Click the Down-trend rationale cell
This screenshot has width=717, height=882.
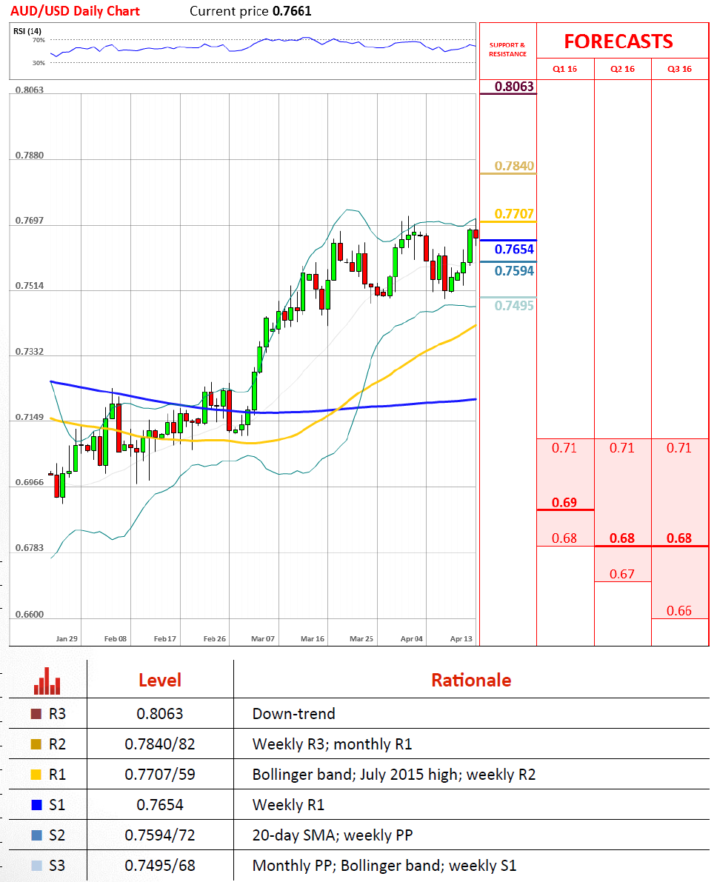[294, 714]
